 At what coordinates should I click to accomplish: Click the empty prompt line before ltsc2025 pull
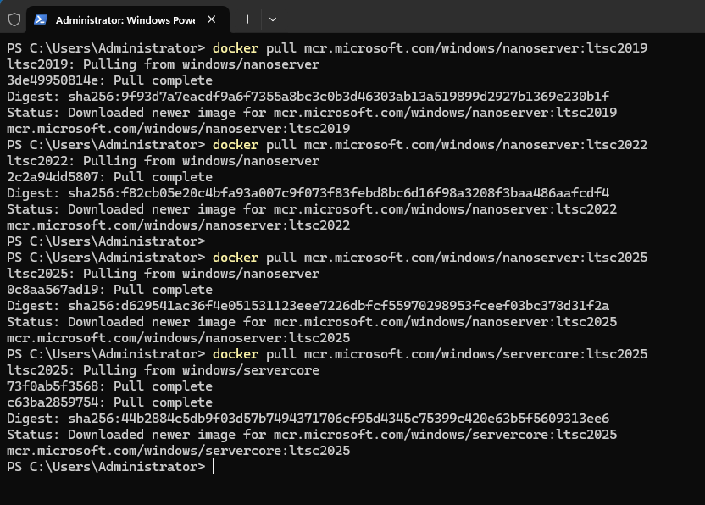pos(106,241)
